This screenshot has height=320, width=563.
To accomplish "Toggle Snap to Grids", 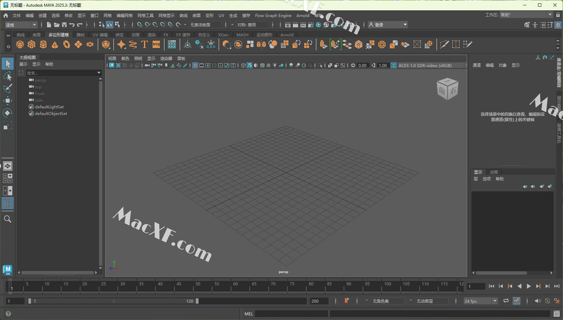I will tap(140, 25).
